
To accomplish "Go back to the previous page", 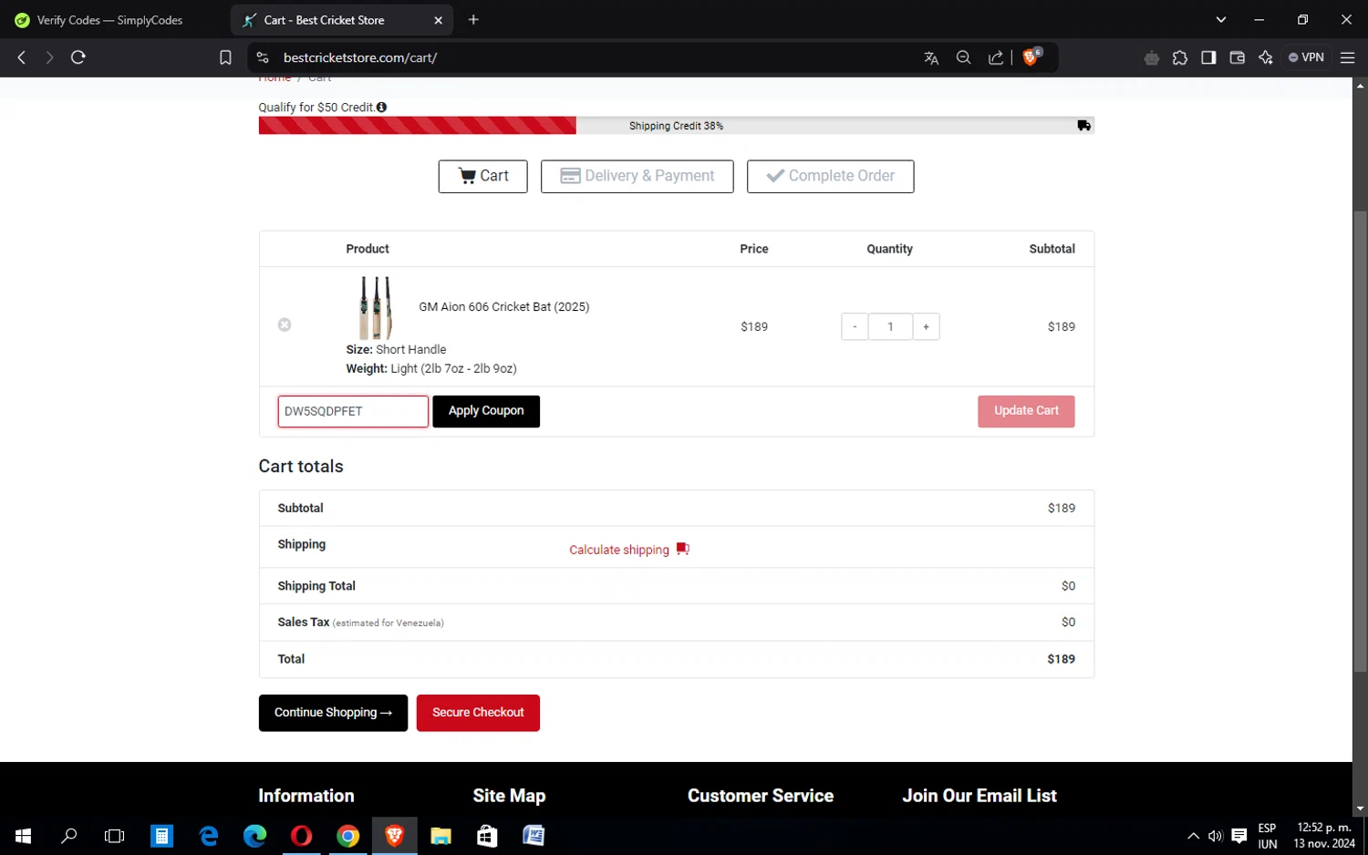I will 22,57.
